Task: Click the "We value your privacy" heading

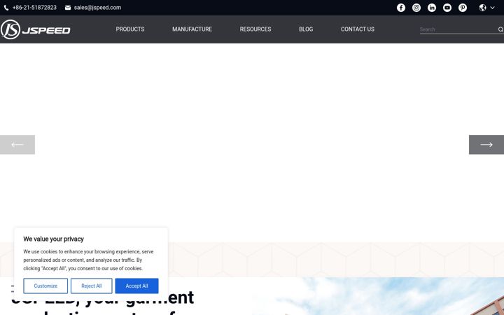Action: click(x=53, y=239)
